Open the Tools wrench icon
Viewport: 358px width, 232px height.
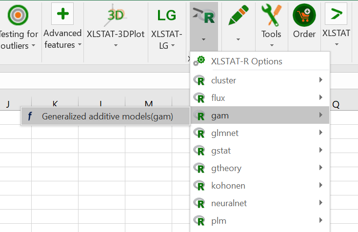[x=271, y=15]
